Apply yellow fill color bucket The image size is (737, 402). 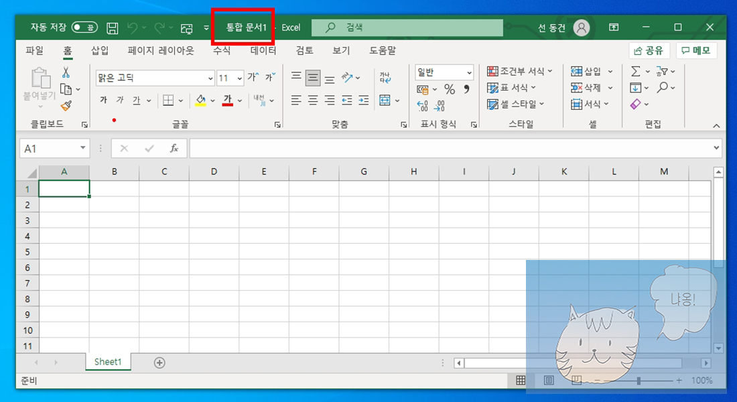click(x=201, y=100)
